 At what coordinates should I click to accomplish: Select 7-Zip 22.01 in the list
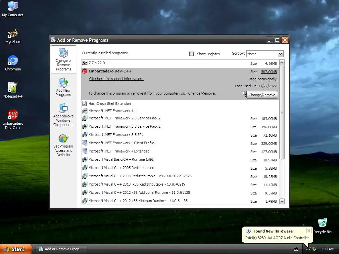(180, 63)
